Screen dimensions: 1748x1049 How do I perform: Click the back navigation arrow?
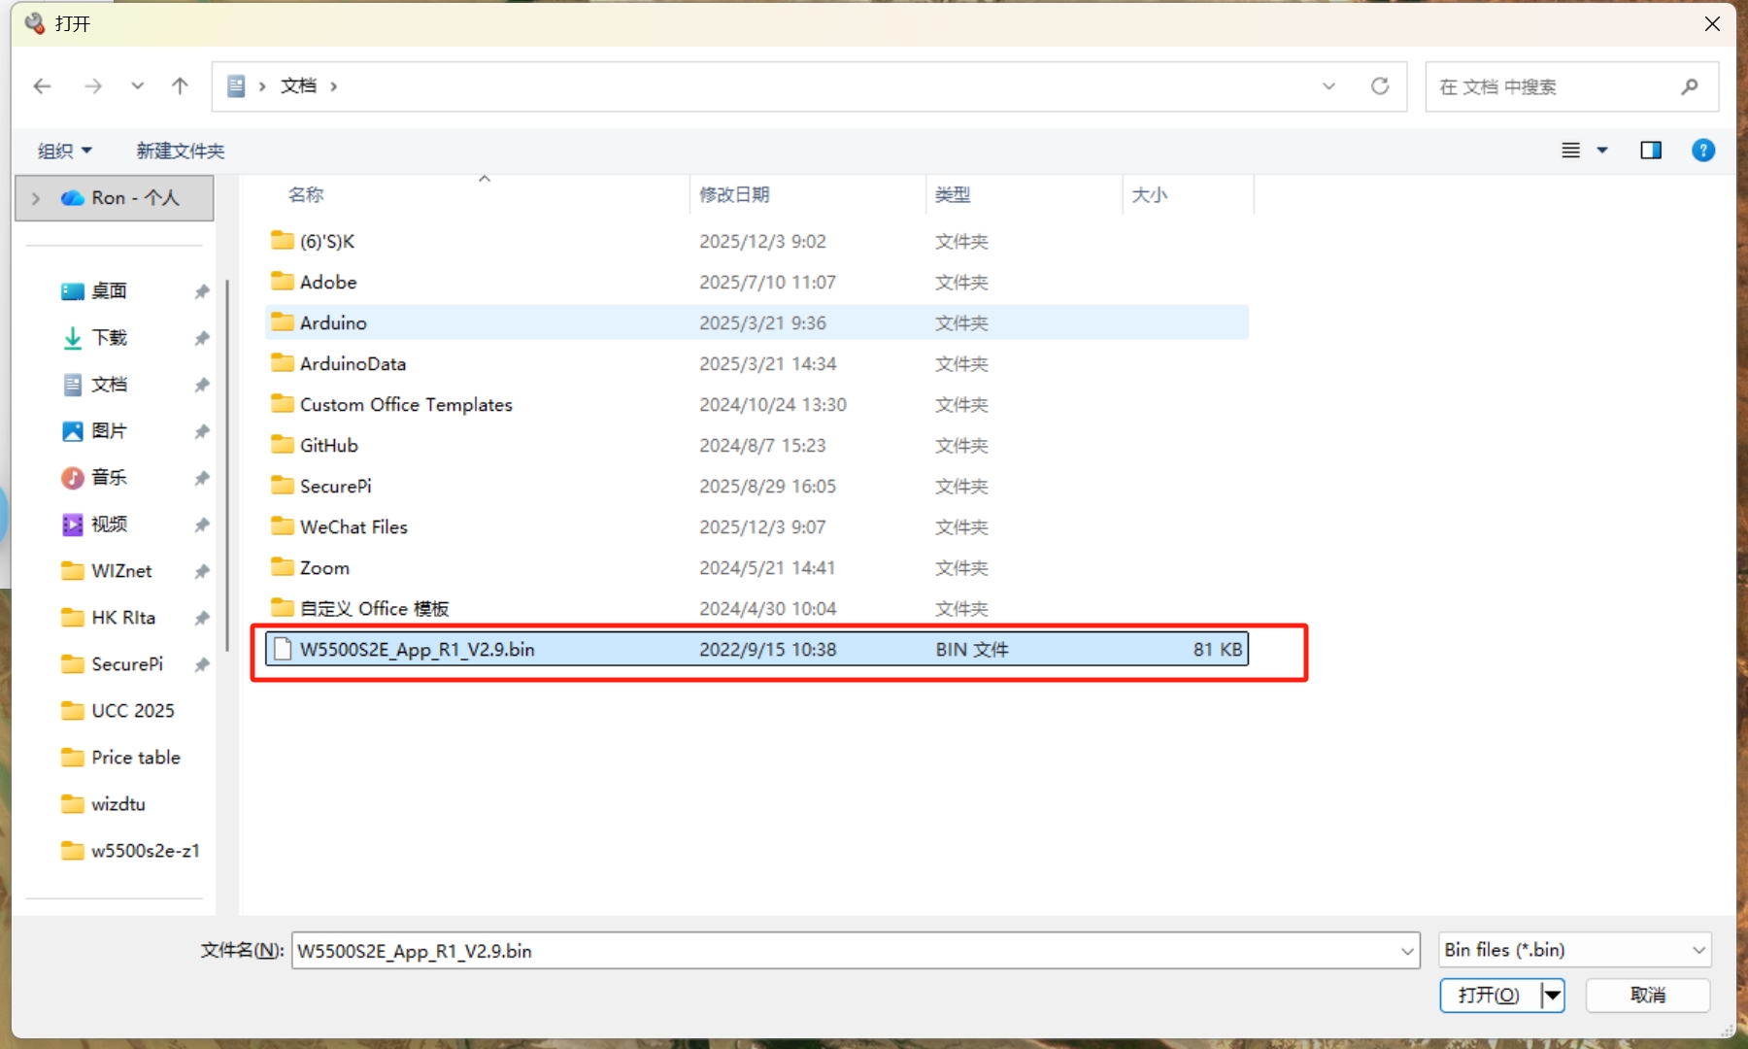point(42,86)
